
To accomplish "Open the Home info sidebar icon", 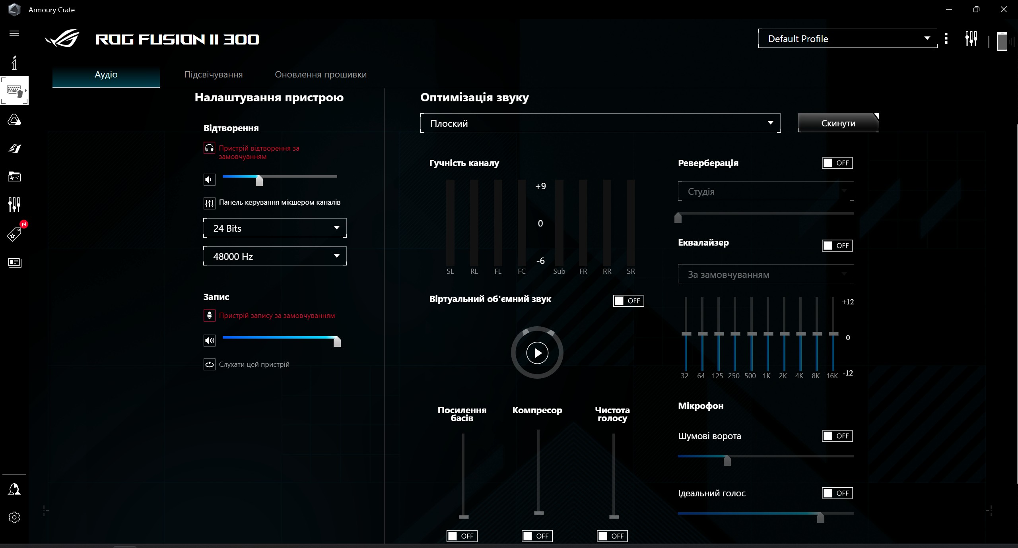I will [14, 63].
